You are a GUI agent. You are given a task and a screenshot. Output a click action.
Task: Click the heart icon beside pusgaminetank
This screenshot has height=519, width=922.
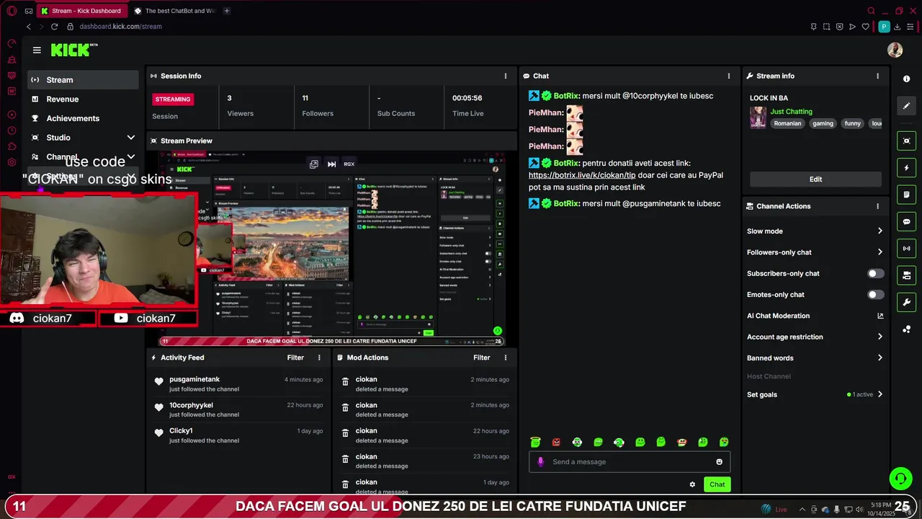click(158, 382)
